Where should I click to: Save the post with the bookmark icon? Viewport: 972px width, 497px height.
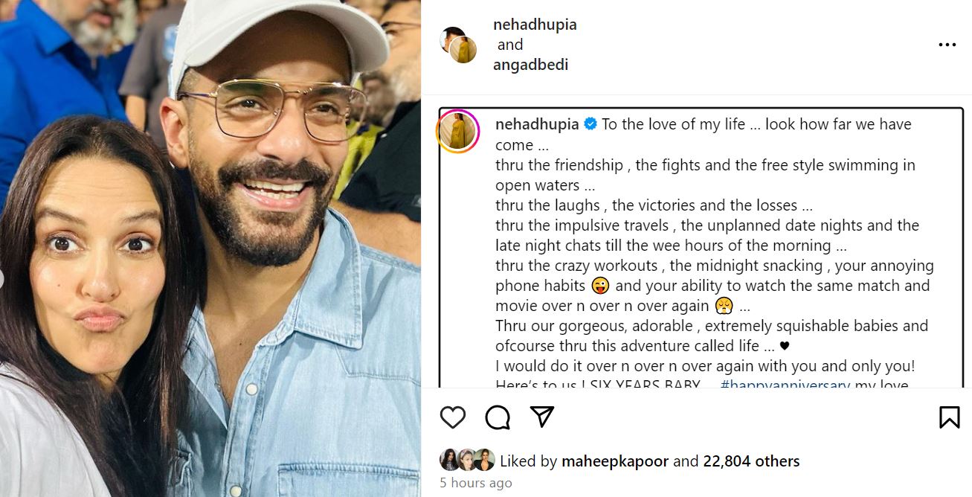pos(949,417)
